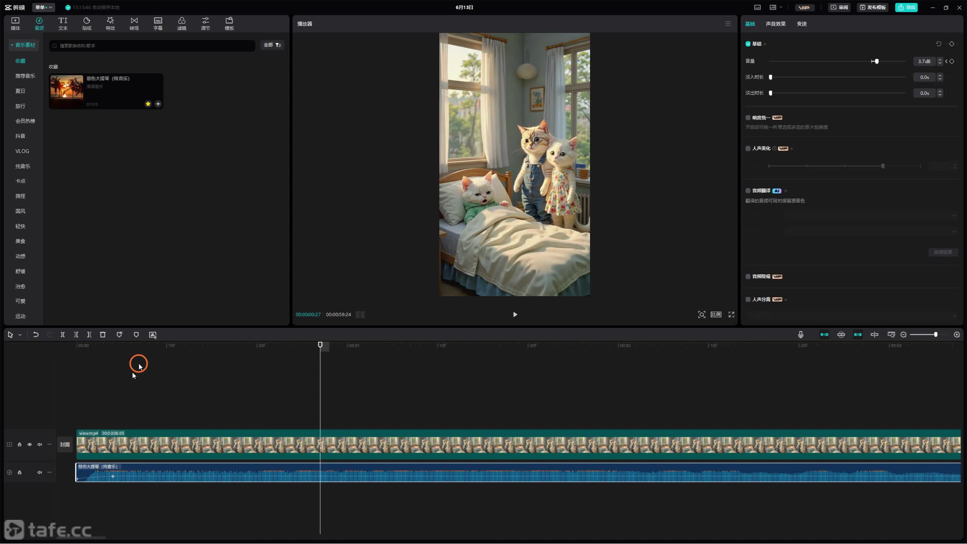
Task: Unfavorite 悲伤大提琴 with the star icon
Action: click(148, 104)
